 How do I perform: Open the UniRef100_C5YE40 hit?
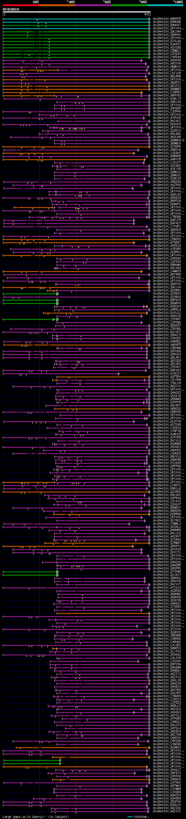(x=167, y=54)
